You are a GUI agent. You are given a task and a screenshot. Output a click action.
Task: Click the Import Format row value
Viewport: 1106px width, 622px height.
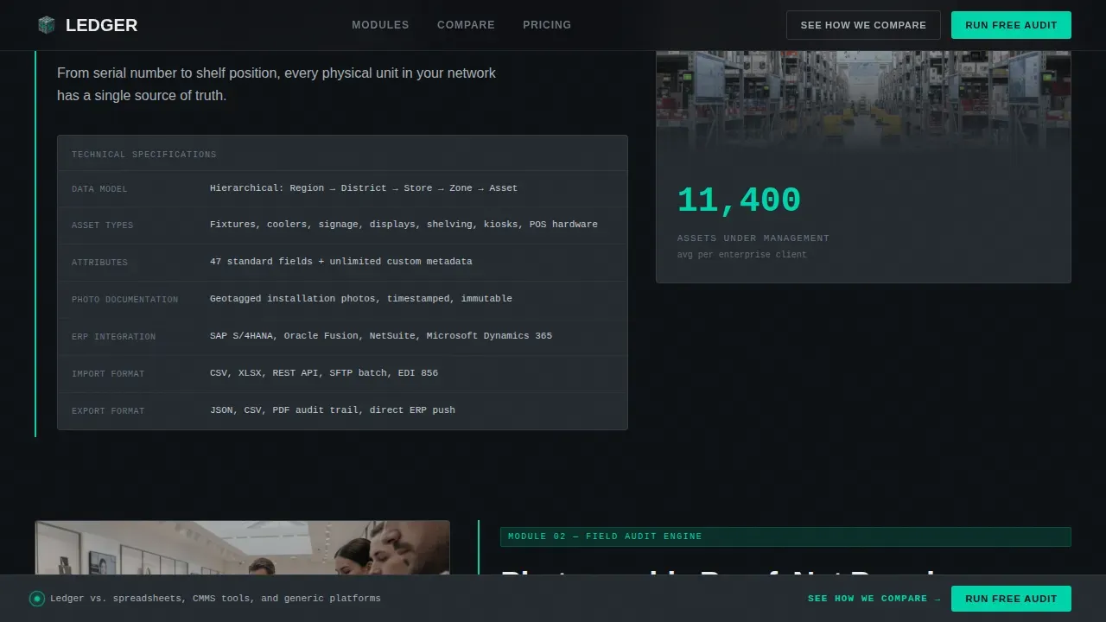(x=324, y=373)
